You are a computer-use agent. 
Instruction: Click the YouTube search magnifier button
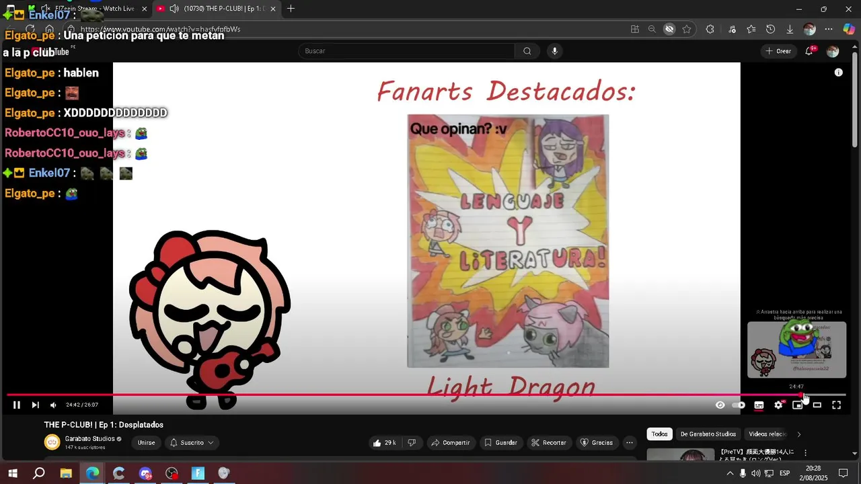coord(527,51)
